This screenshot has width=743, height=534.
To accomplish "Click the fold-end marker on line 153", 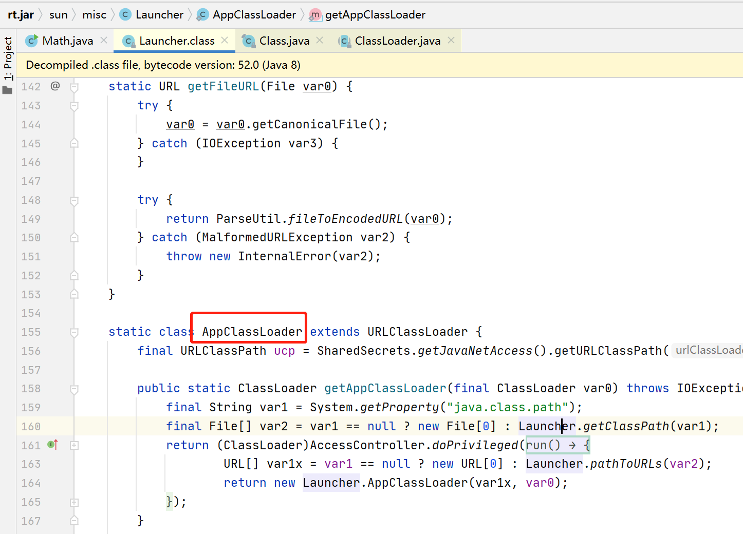I will [74, 294].
